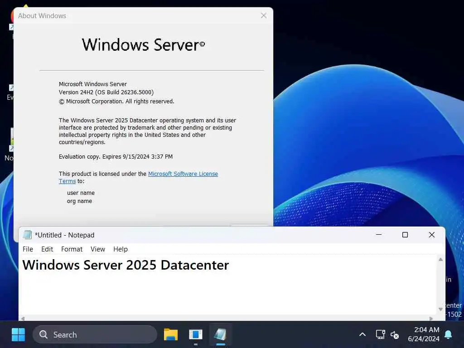The height and width of the screenshot is (348, 464).
Task: Open Notepad's Format menu
Action: pyautogui.click(x=72, y=249)
